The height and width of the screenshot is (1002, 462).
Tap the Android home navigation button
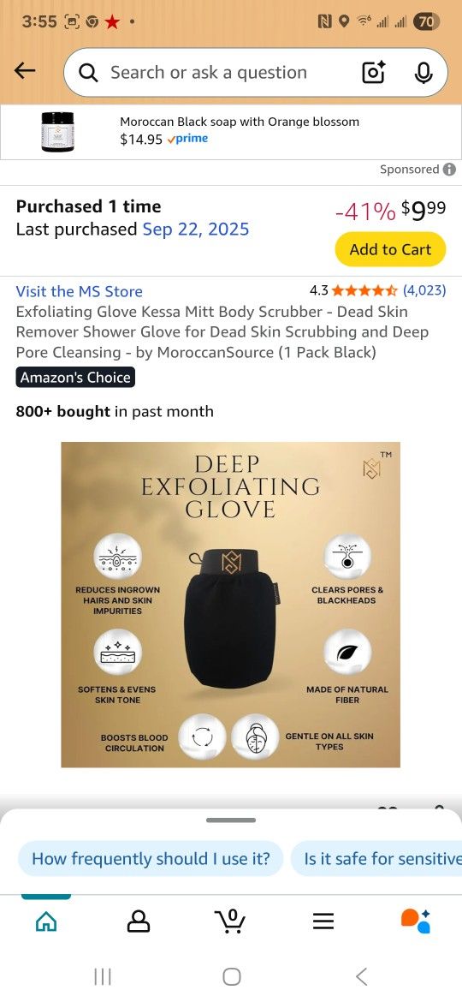tap(232, 976)
